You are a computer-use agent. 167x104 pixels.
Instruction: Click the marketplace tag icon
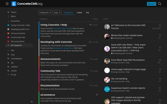[8, 59]
